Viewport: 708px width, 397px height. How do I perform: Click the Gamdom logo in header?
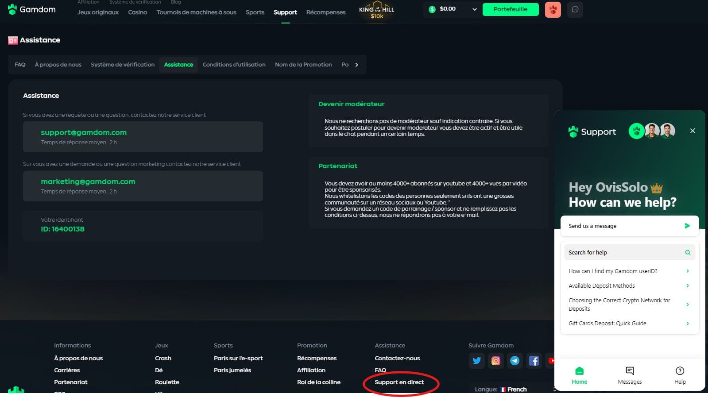coord(32,9)
